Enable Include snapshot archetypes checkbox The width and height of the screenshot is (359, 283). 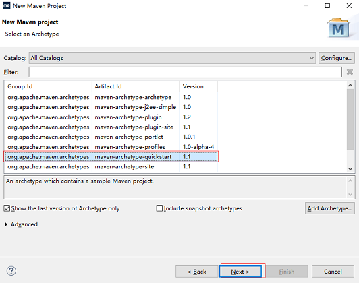159,208
